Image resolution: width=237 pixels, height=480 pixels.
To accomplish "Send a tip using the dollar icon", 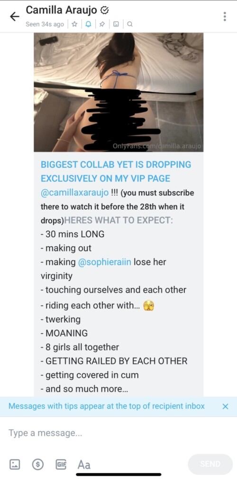I will point(38,465).
